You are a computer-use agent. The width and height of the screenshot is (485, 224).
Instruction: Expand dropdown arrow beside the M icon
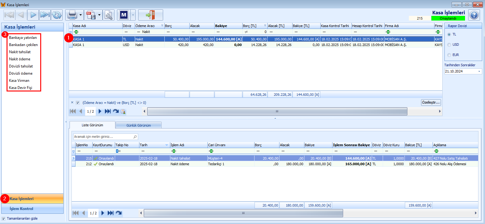click(133, 15)
